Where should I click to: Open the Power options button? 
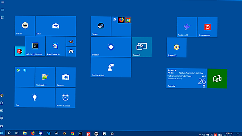tap(2, 126)
